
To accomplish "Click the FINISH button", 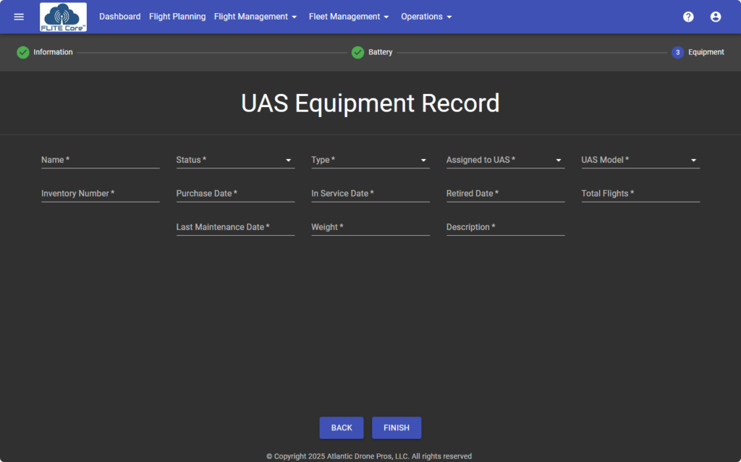I will (397, 428).
